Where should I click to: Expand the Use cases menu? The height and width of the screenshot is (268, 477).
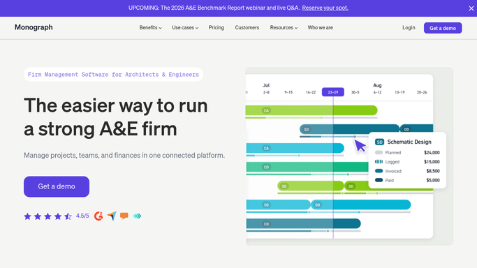click(185, 28)
